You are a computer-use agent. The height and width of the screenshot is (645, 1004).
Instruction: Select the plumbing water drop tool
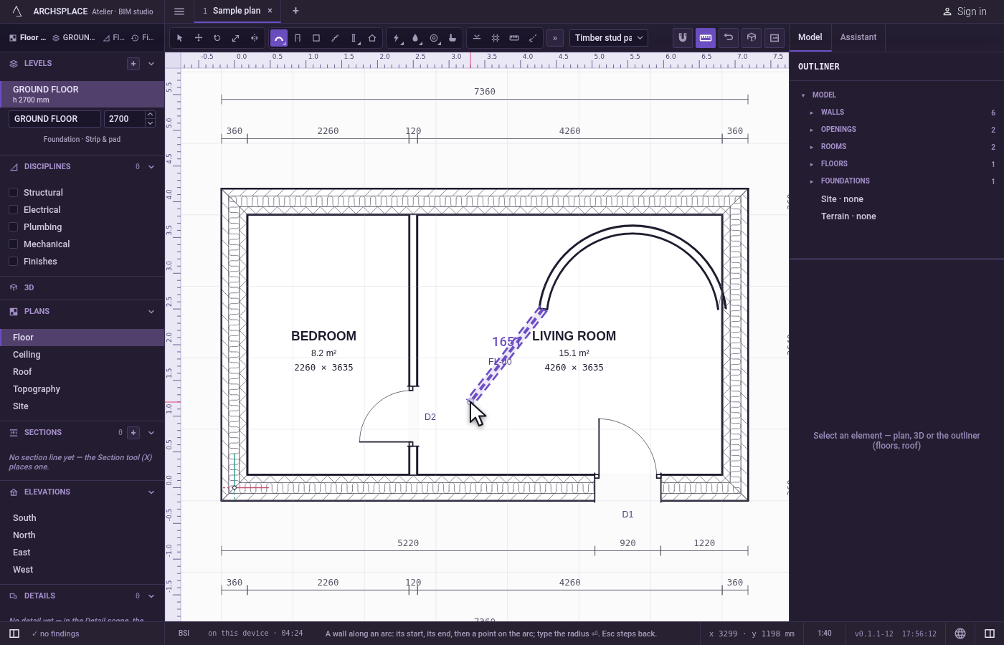coord(415,38)
